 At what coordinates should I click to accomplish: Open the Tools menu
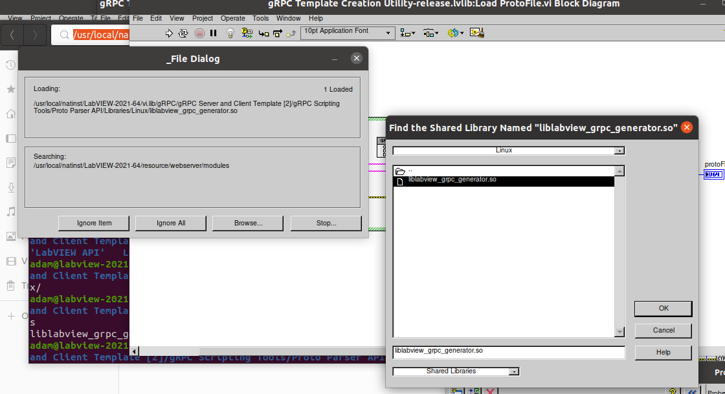tap(260, 18)
